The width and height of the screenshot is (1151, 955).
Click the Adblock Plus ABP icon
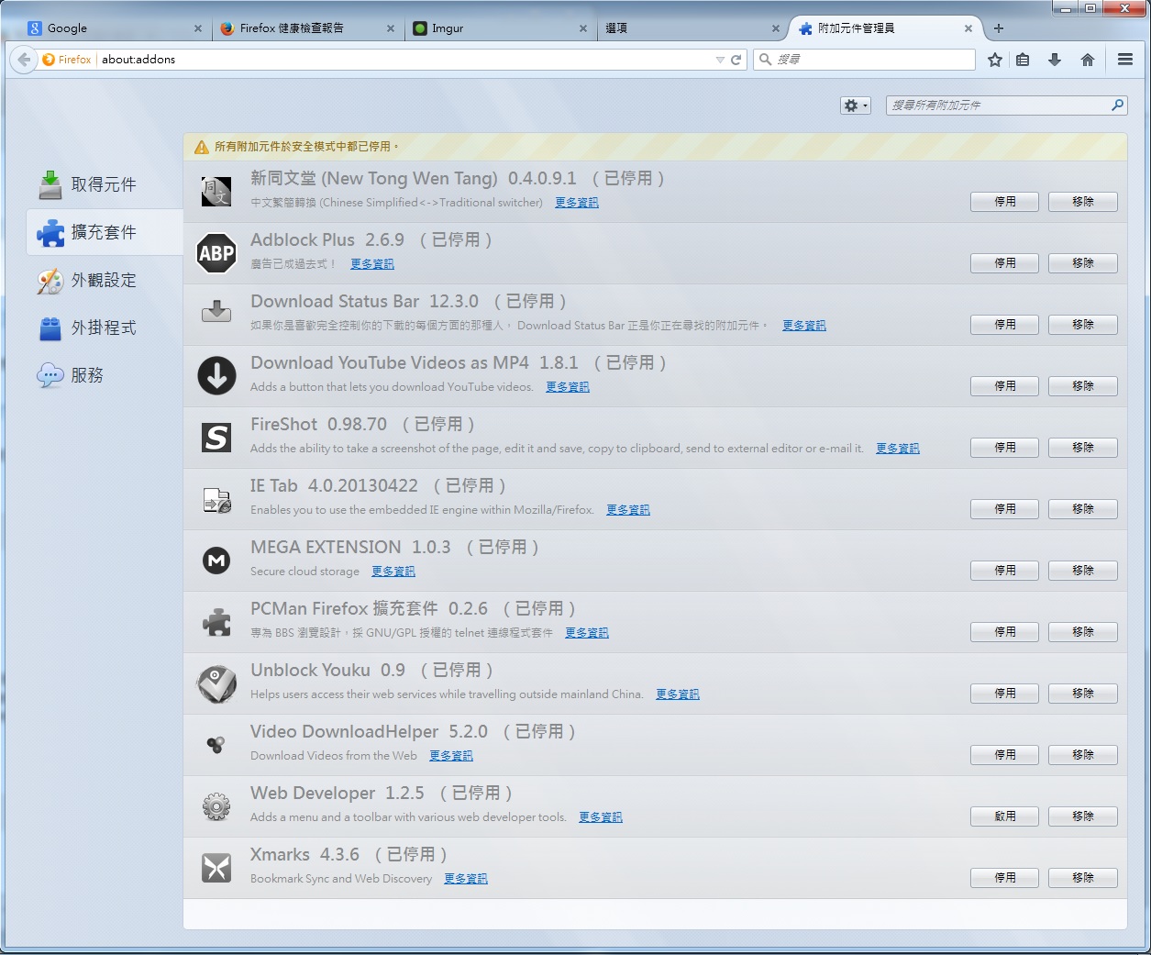[x=216, y=253]
